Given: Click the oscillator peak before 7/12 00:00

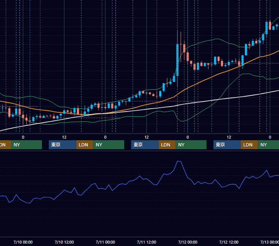Looking at the screenshot, I should point(179,161).
